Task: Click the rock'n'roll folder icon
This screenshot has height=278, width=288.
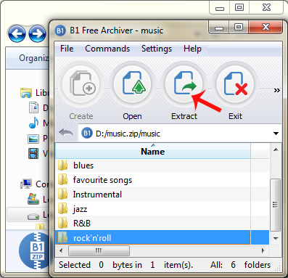Action: (63, 237)
